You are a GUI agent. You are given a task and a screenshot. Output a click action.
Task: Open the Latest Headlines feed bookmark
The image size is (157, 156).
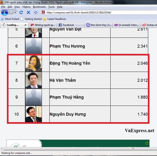click(55, 19)
